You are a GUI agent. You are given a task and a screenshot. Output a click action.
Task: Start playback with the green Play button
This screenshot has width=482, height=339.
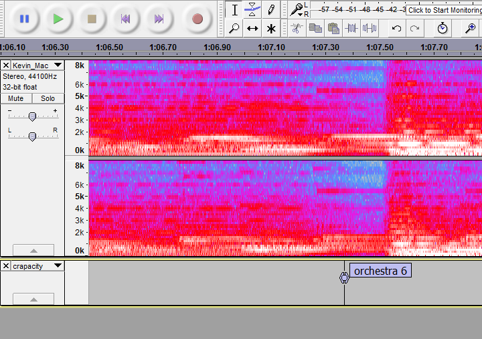58,19
